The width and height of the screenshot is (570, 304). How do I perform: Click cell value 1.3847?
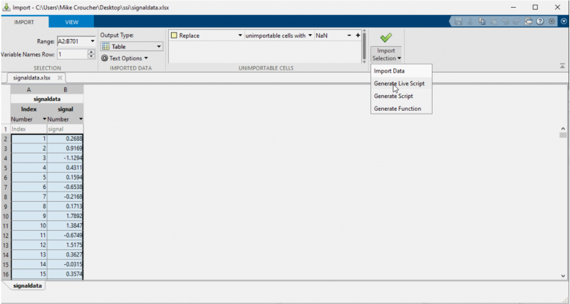point(66,226)
